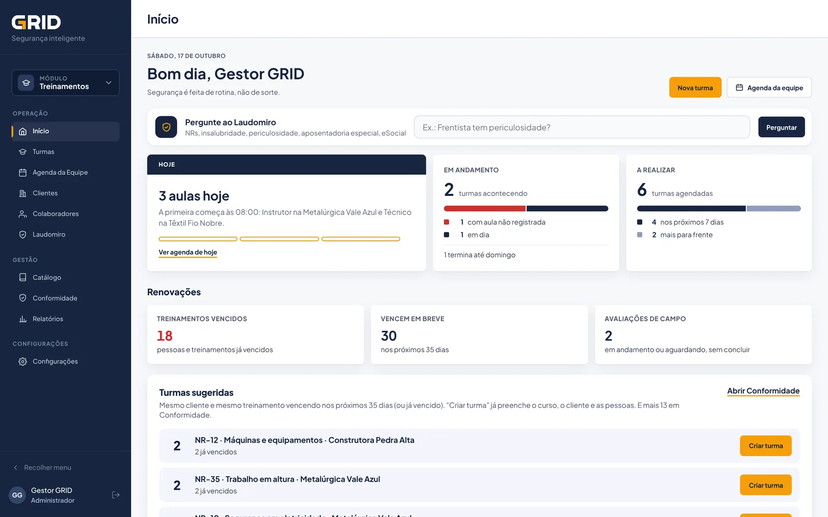The height and width of the screenshot is (517, 828).
Task: Click the Pergunte ao Laudomiro question field
Action: tap(582, 127)
